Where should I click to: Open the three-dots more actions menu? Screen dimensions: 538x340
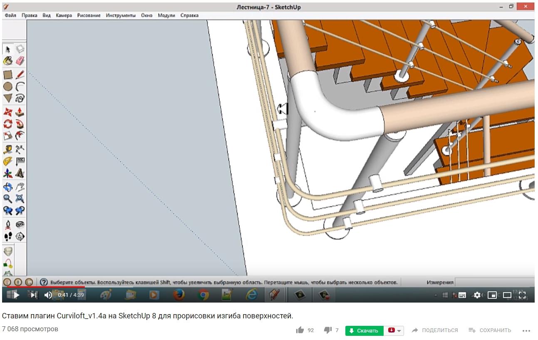526,330
